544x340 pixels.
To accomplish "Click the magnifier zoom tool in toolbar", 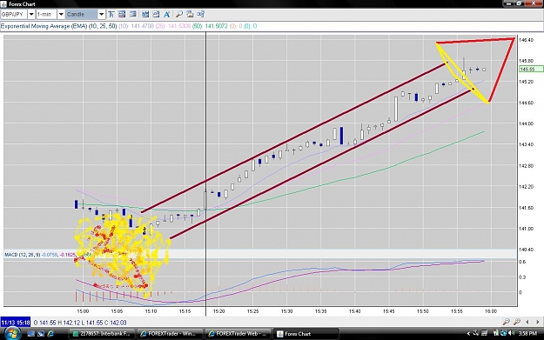I will tap(179, 14).
